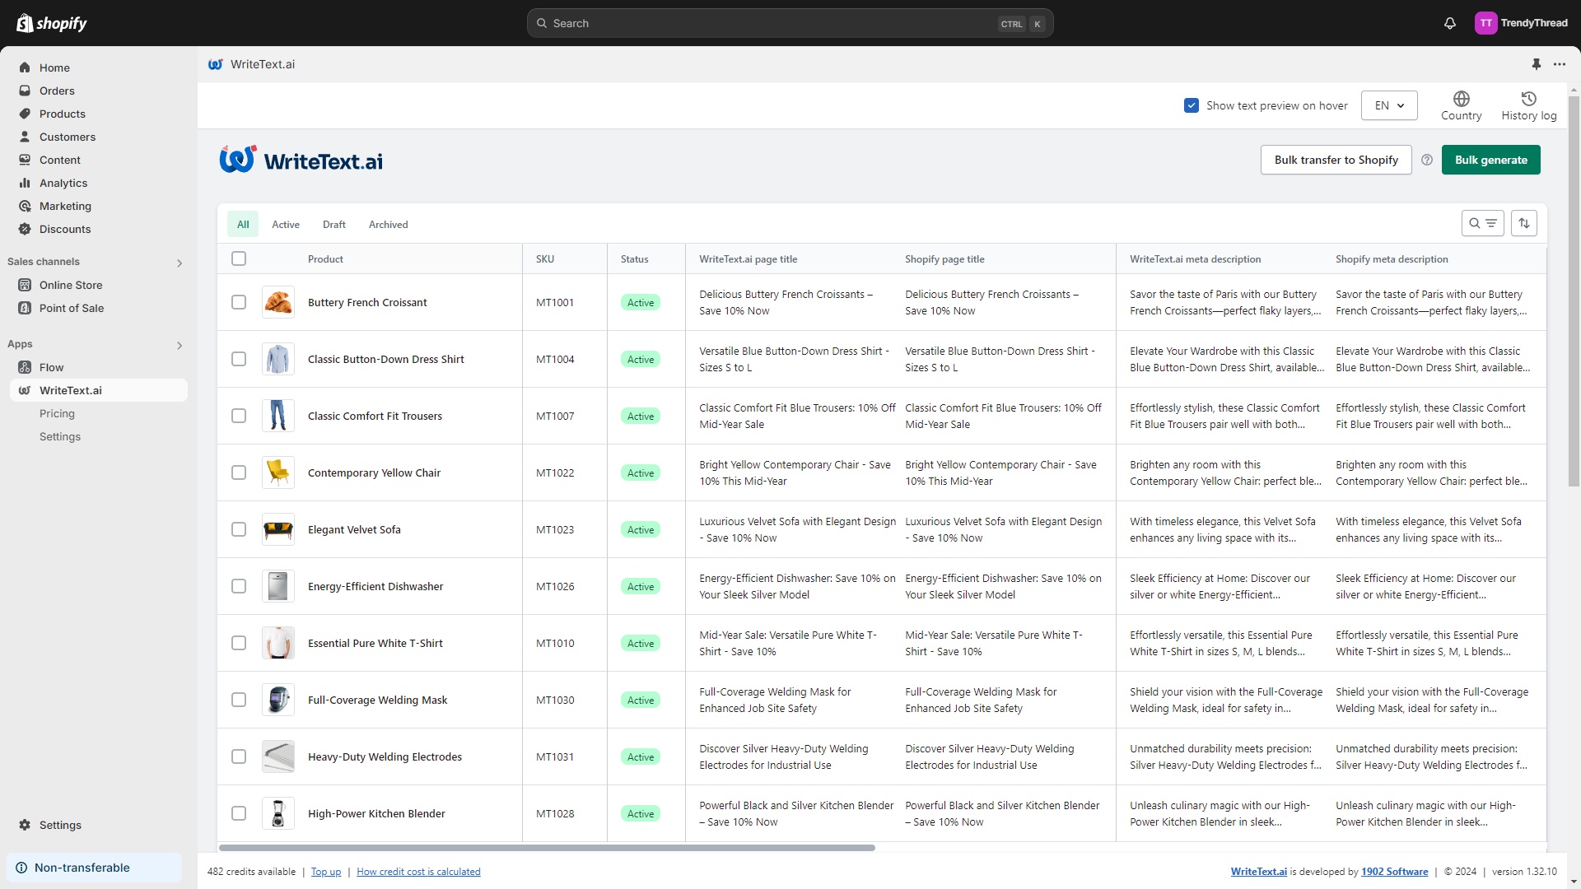This screenshot has height=889, width=1581.
Task: Click Full-Coverage Welding Mask thumbnail
Action: tap(278, 700)
